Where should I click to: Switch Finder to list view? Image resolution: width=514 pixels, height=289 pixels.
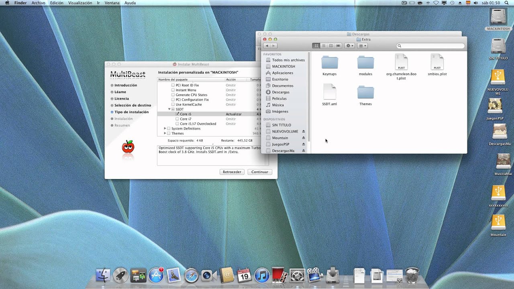click(x=324, y=46)
